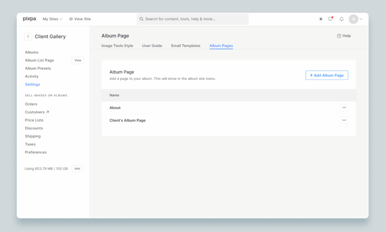Expand the user account avatar menu
The image size is (386, 232).
tap(355, 19)
